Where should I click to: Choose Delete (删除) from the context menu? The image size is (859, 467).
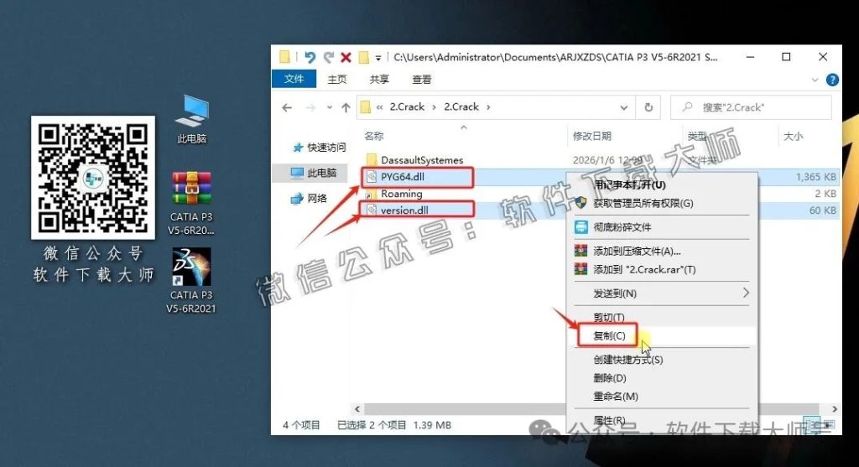pyautogui.click(x=662, y=378)
